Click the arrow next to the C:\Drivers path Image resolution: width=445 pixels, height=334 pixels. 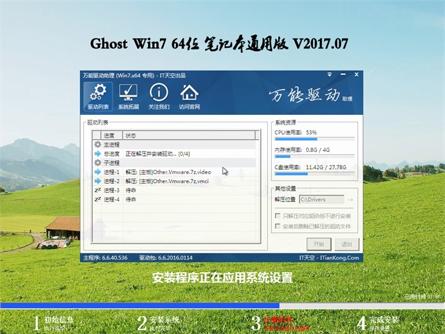[x=350, y=200]
